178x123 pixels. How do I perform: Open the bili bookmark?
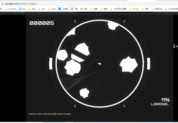tap(22, 9)
